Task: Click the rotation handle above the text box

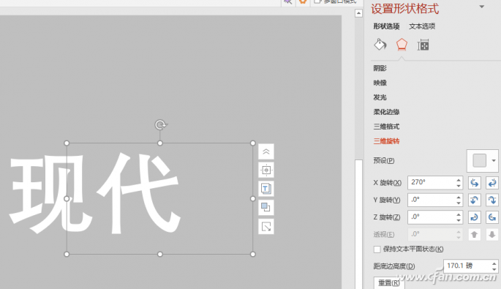Action: tap(160, 124)
